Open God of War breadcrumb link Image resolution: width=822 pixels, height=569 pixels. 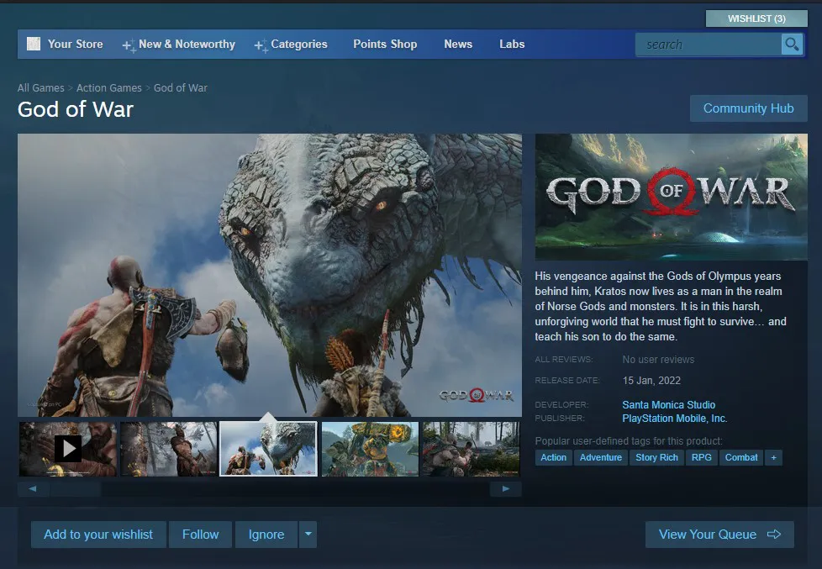coord(181,87)
